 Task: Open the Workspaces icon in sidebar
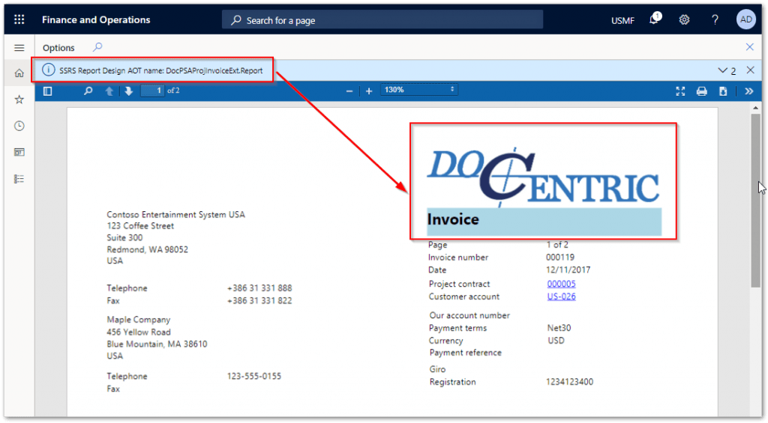pyautogui.click(x=19, y=153)
